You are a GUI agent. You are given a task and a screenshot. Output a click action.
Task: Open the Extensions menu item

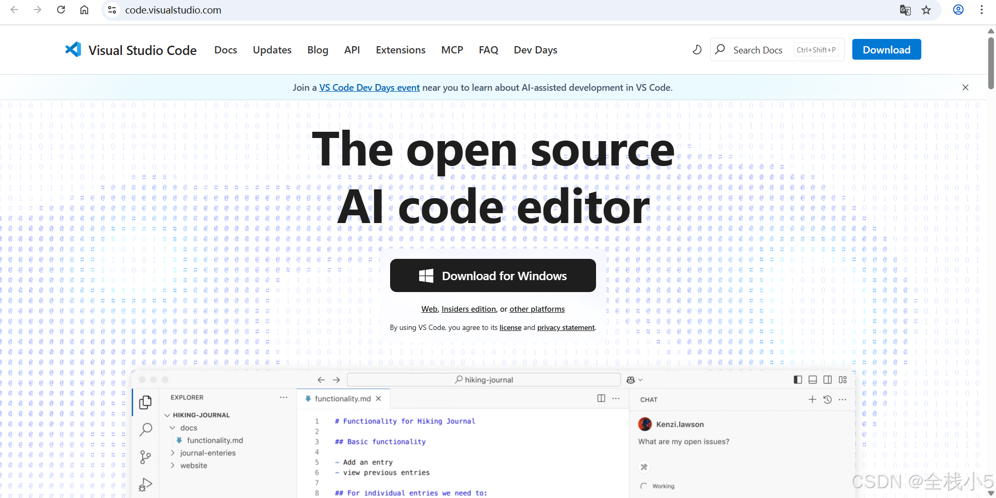coord(400,50)
